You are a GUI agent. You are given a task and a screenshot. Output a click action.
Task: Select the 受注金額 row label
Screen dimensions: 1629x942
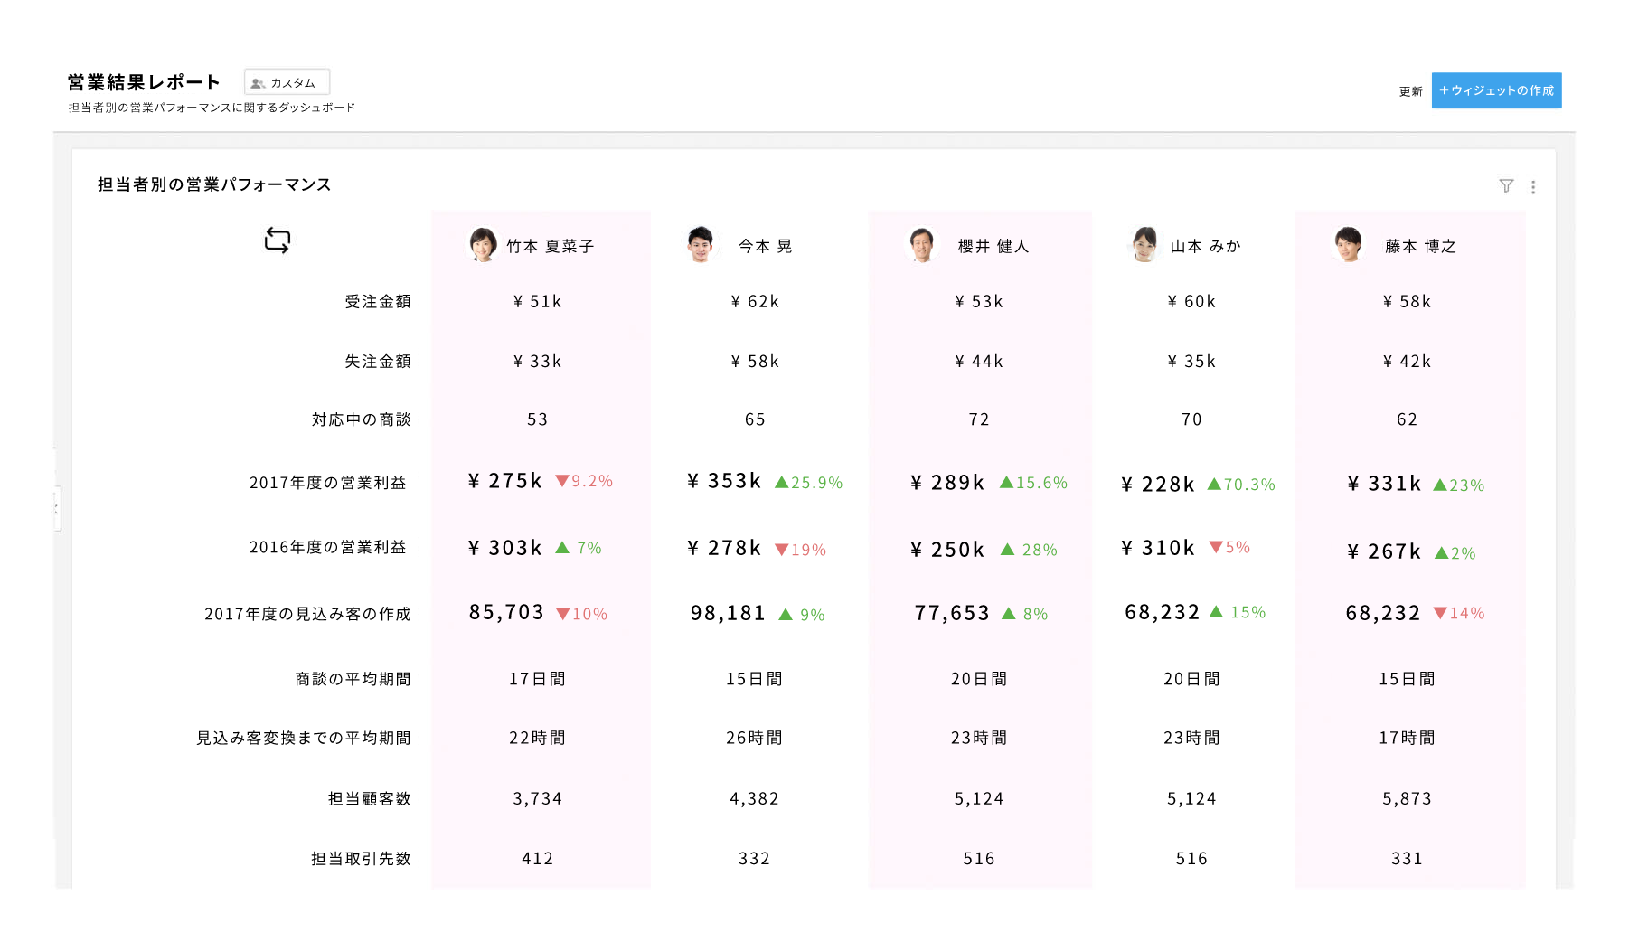coord(378,302)
